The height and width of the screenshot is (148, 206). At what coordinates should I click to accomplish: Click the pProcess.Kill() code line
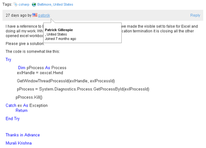[29, 97]
